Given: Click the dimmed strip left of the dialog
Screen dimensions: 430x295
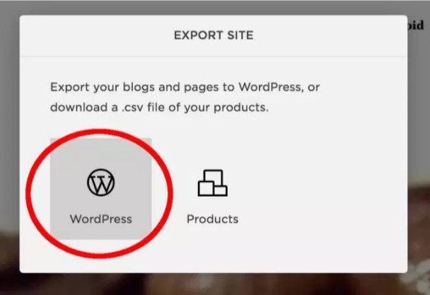Looking at the screenshot, I should [x=10, y=143].
